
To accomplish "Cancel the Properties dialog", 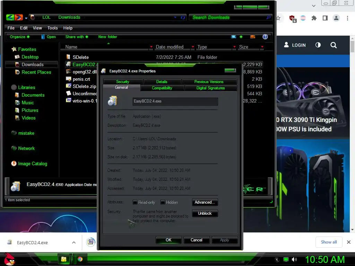I will tap(197, 240).
